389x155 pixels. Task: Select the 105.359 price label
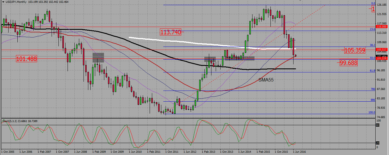pyautogui.click(x=355, y=51)
